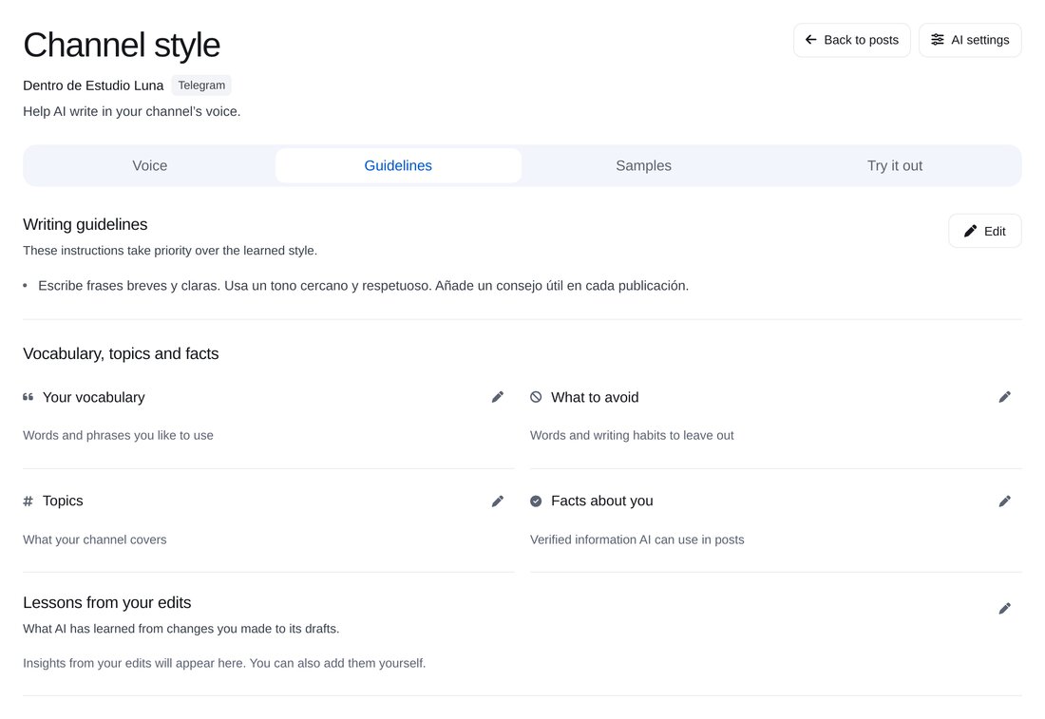Click the quotation mark icon beside Your vocabulary
This screenshot has height=719, width=1045.
tap(28, 397)
